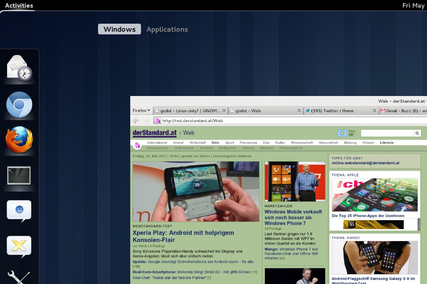427x284 pixels.
Task: Click the Wien weather sun icon
Action: click(x=342, y=133)
